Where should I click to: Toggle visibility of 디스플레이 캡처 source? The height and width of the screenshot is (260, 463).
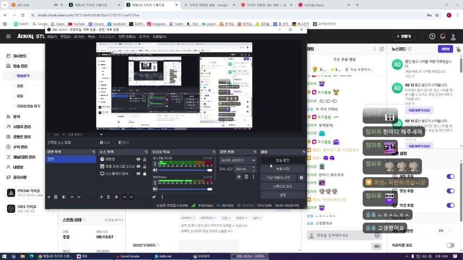click(138, 173)
